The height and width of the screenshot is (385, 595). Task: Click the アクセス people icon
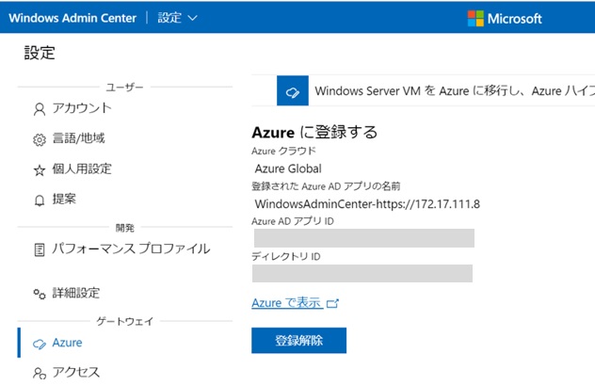click(40, 373)
